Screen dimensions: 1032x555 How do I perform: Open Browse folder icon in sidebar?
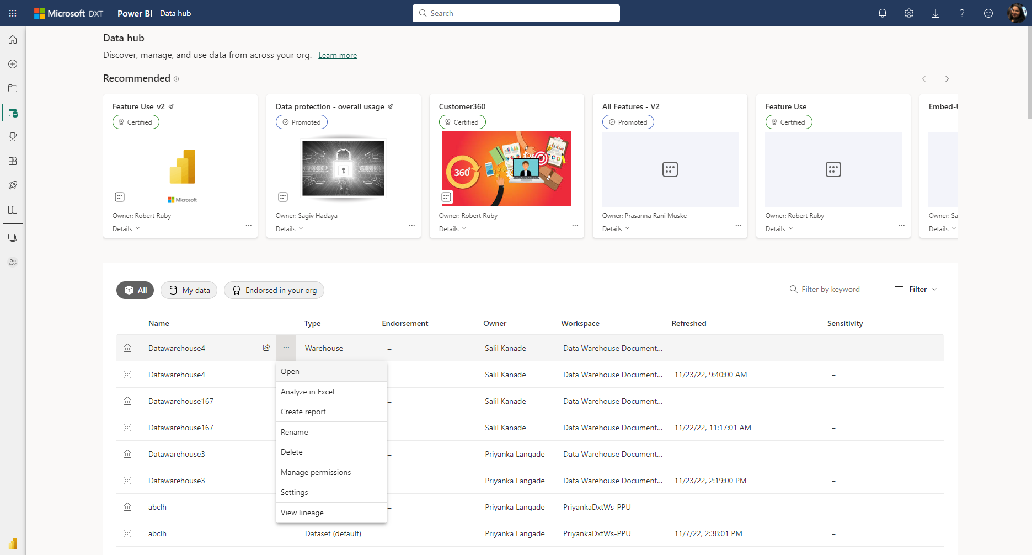pyautogui.click(x=13, y=88)
